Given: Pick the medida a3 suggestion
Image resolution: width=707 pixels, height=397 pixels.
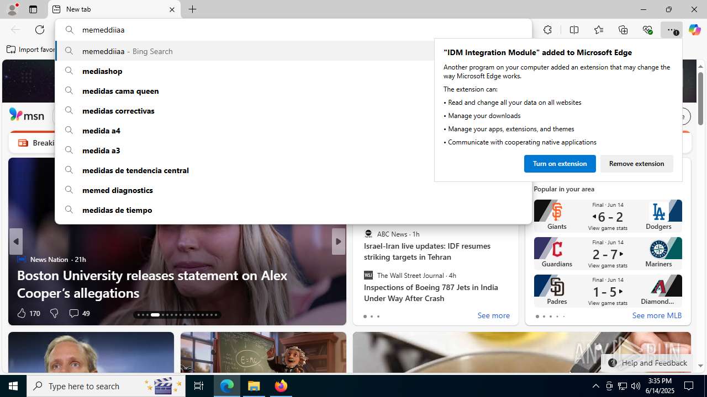Looking at the screenshot, I should 245,151.
